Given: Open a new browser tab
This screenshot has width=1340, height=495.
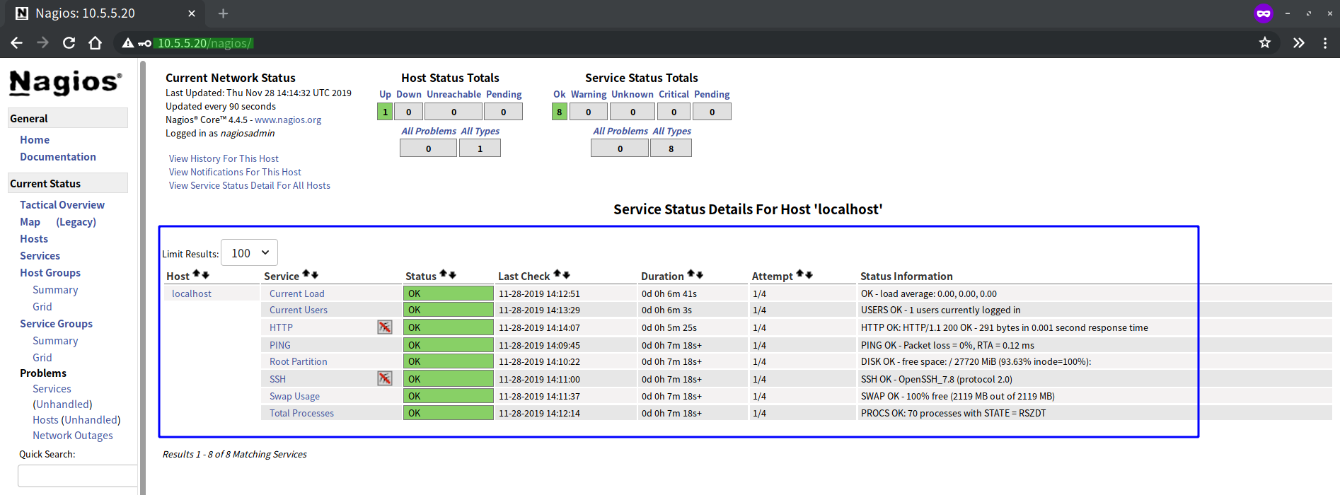Looking at the screenshot, I should point(223,13).
